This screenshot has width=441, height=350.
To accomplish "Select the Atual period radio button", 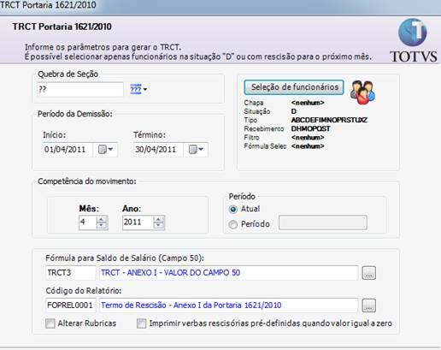I will click(x=232, y=210).
